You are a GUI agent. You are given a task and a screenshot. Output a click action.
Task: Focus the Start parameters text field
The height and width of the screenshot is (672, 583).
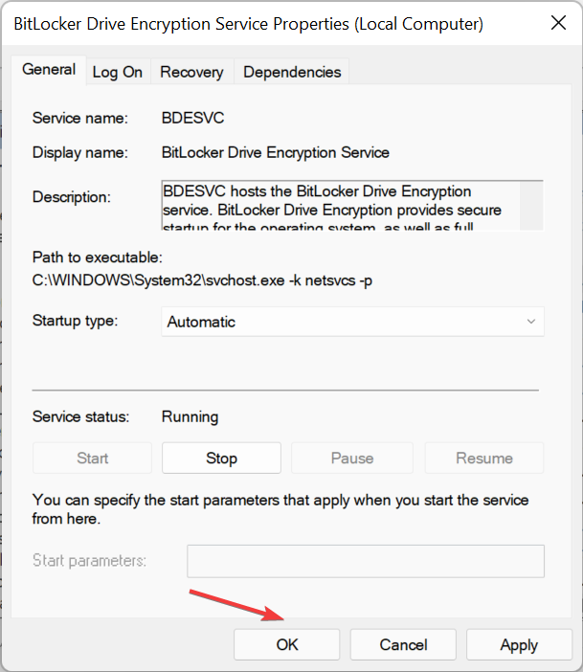click(365, 561)
